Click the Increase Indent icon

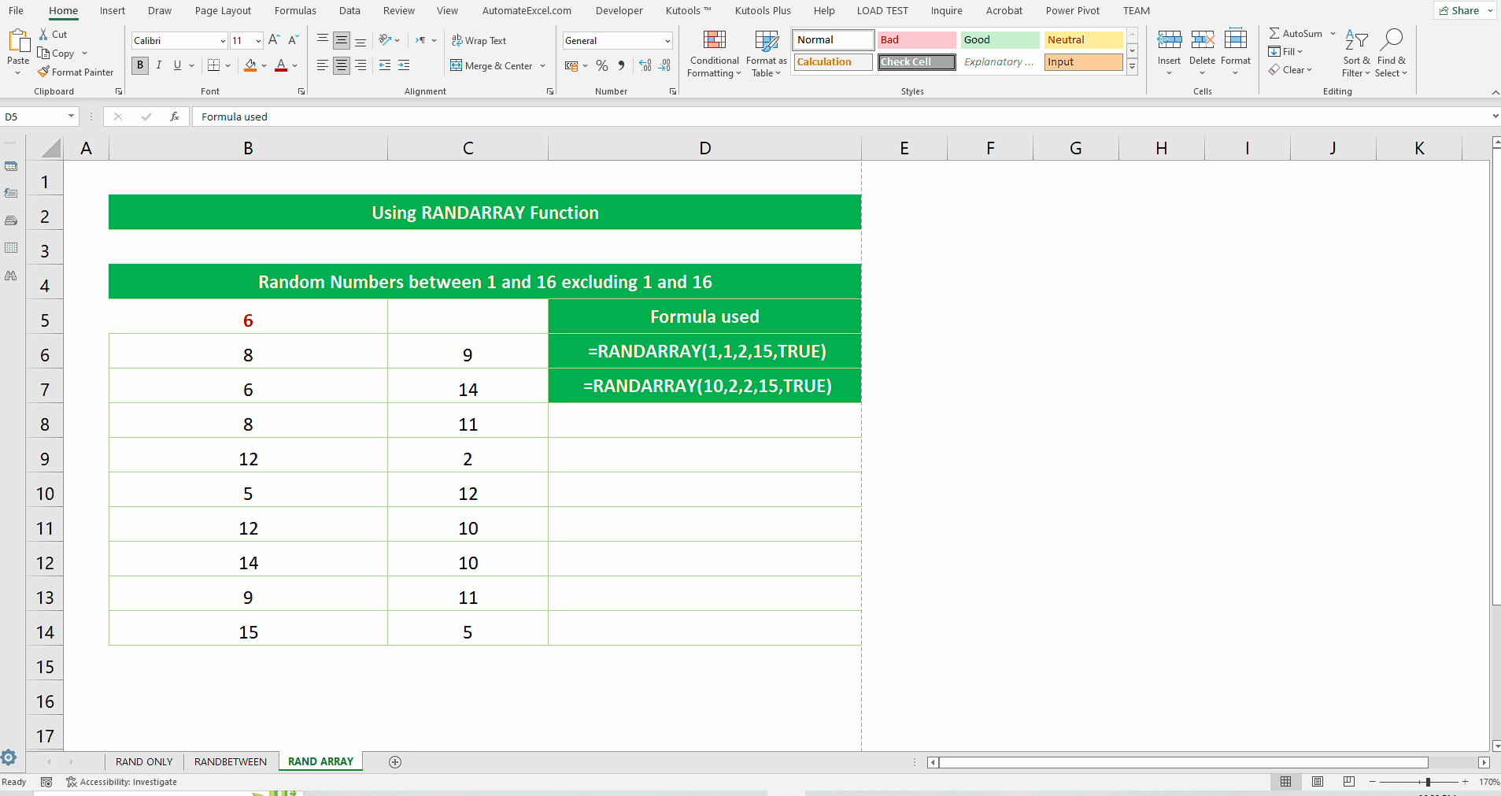404,65
